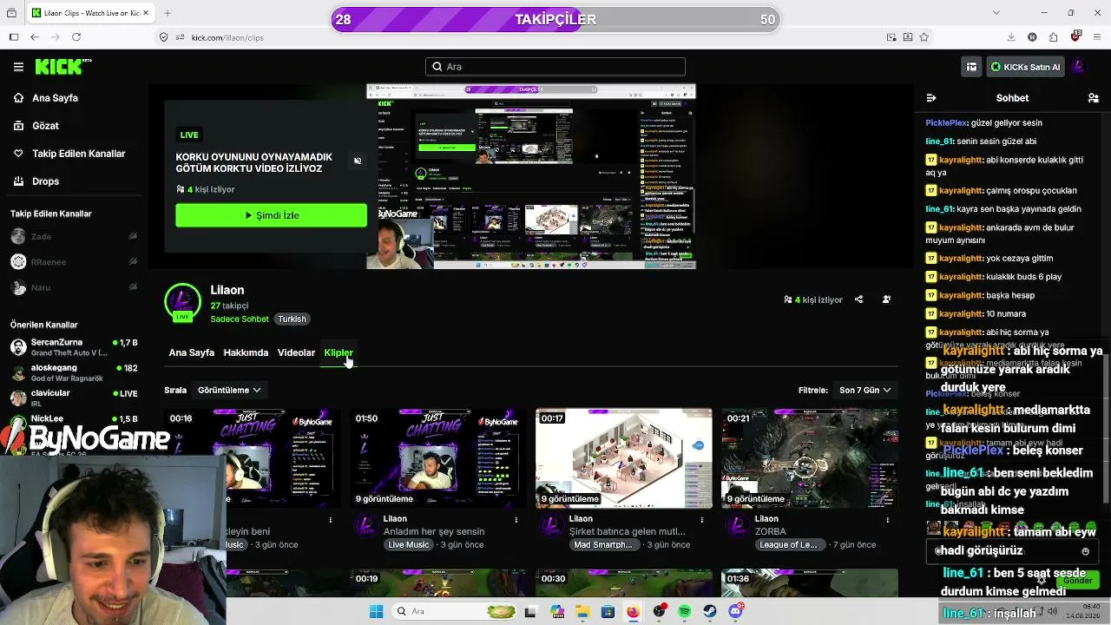
Task: Click the Mad Smartph... category tag
Action: 606,545
